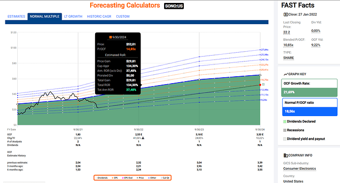The image size is (340, 183).
Task: Toggle the Other series in legend
Action: (x=152, y=178)
